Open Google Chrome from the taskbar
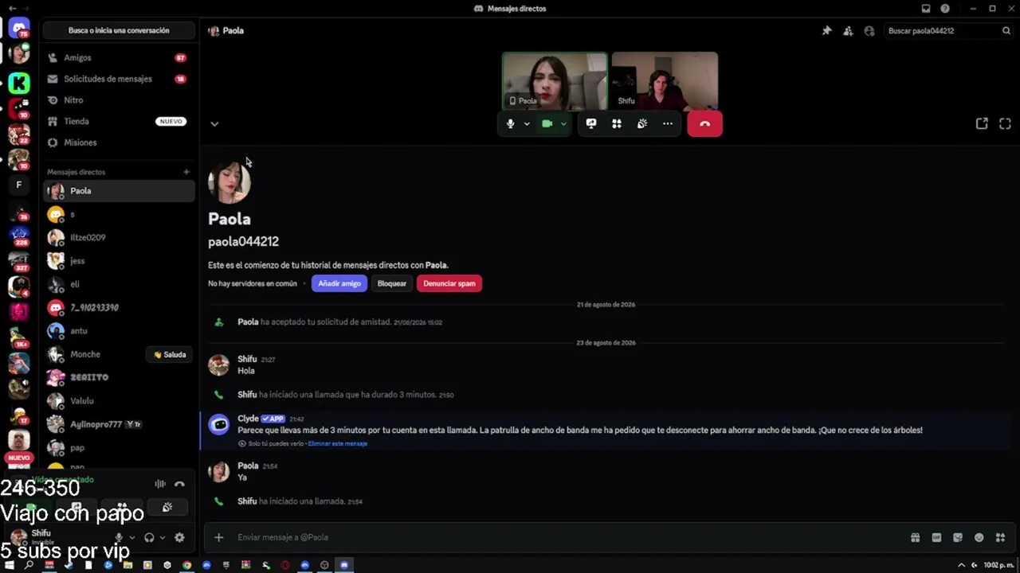1020x573 pixels. click(x=186, y=565)
